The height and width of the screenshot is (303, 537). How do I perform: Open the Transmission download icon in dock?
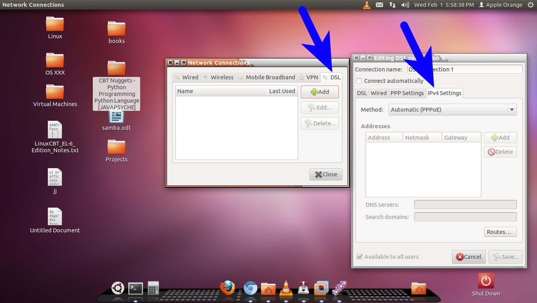coord(303,288)
